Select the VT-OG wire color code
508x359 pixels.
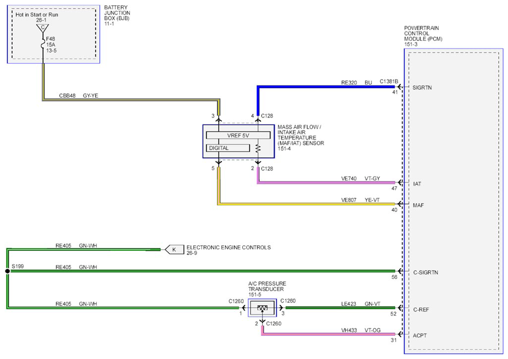pyautogui.click(x=372, y=330)
